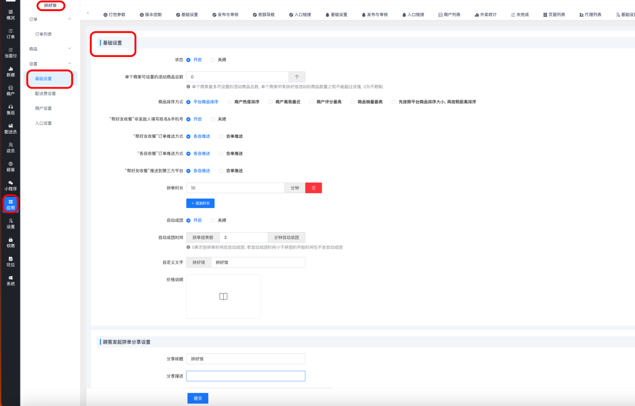Image resolution: width=635 pixels, height=406 pixels.
Task: Delete the 10-minute duration with red trash button
Action: [x=313, y=188]
